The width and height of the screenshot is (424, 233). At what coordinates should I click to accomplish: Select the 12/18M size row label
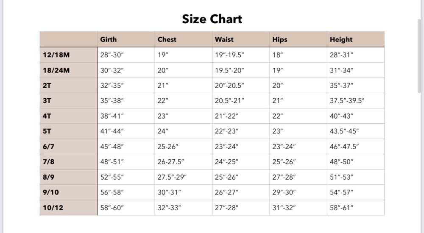click(56, 55)
